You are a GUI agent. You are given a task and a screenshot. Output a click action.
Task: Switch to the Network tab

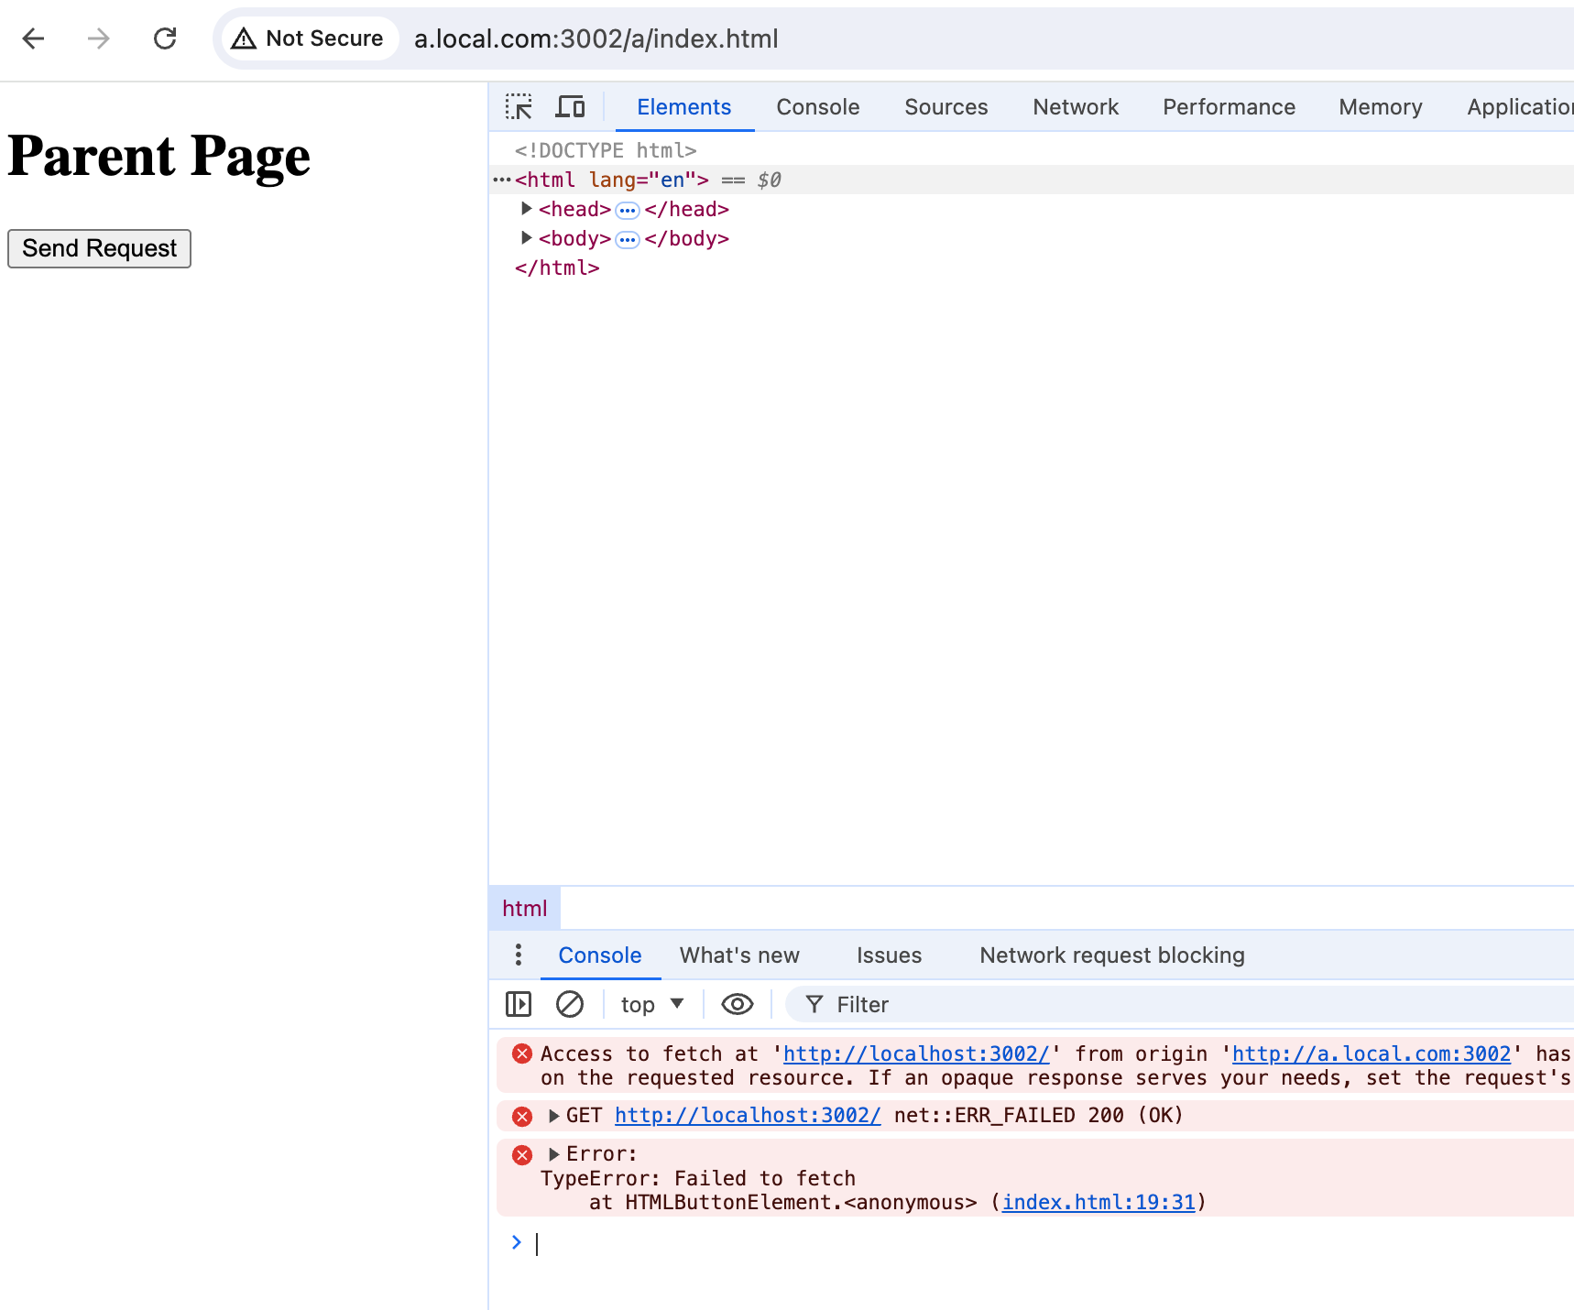1076,107
